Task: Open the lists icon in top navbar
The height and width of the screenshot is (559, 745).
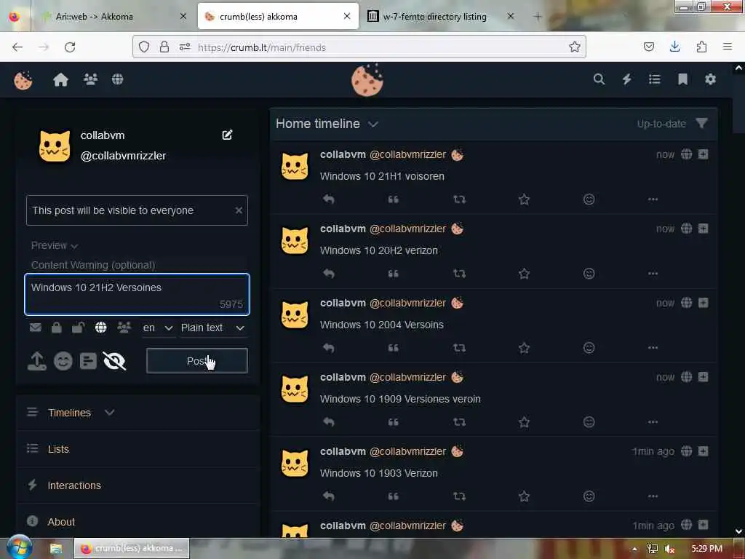Action: coord(655,79)
